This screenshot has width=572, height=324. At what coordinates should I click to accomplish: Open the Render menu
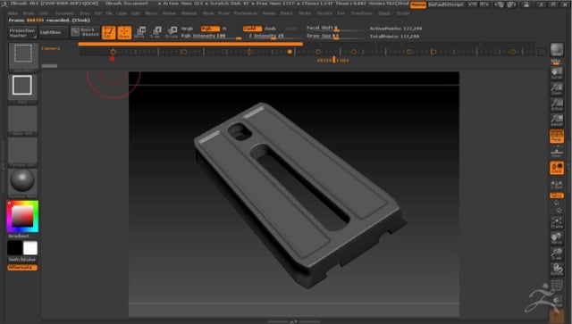tap(269, 13)
